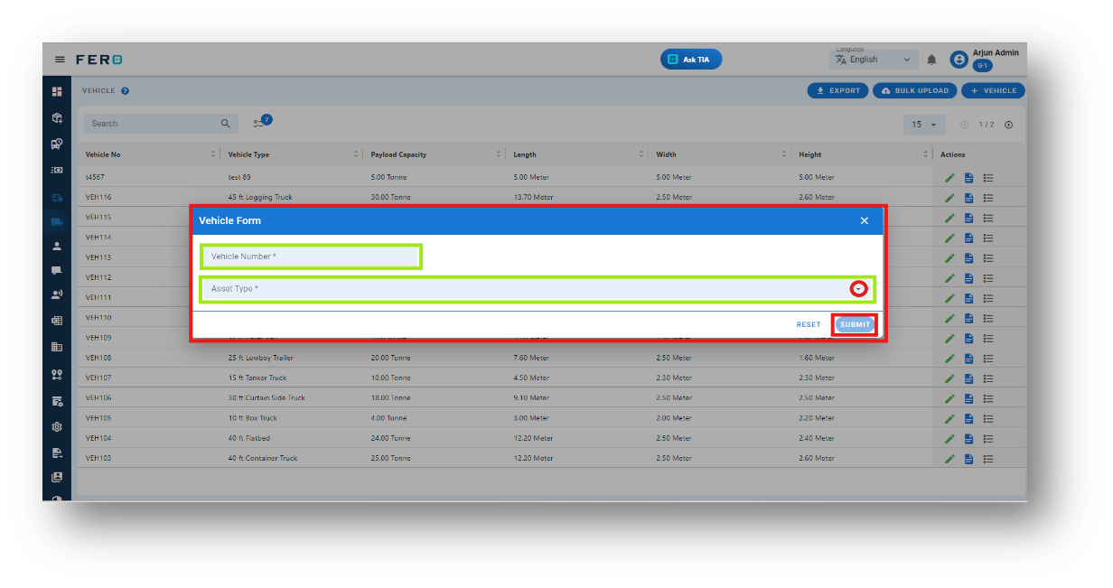
Task: Close the Vehicle Form dialog
Action: [864, 220]
